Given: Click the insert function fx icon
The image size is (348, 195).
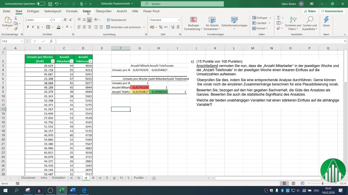Looking at the screenshot, I should 51,41.
